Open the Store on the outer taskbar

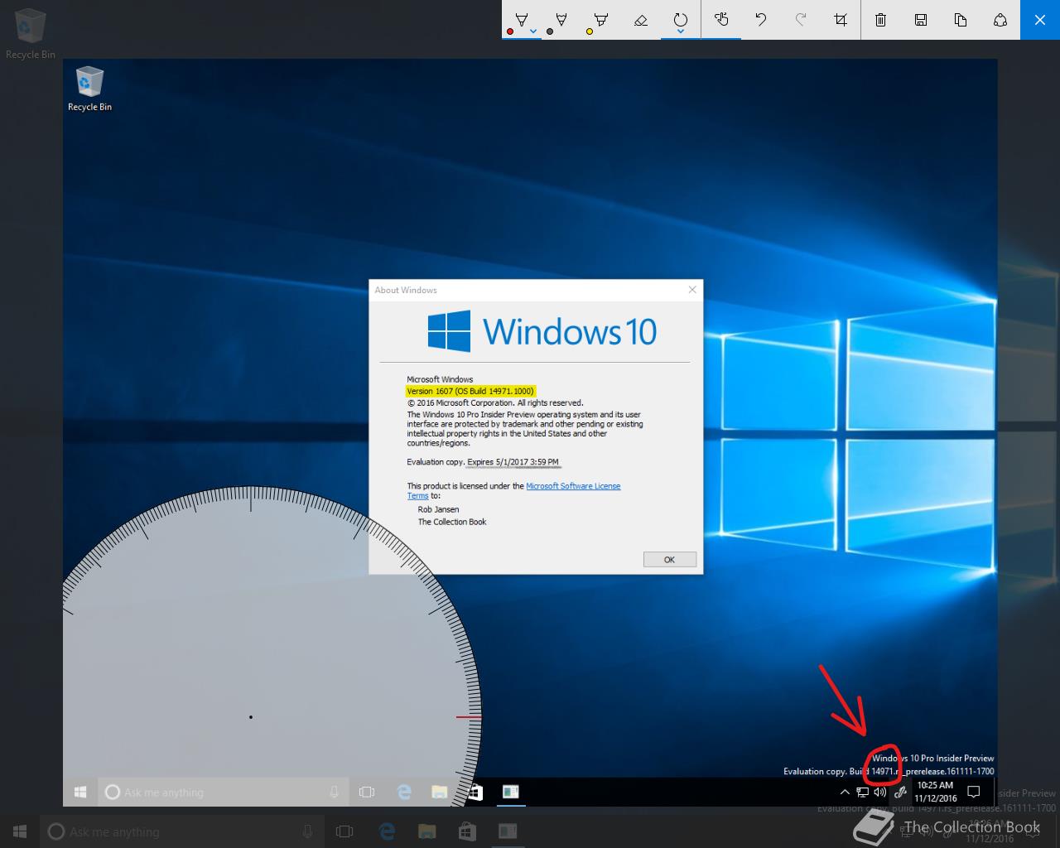467,831
